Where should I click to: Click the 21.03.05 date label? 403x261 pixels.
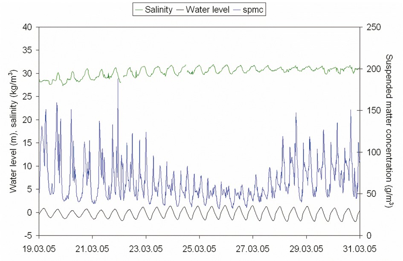pyautogui.click(x=92, y=247)
